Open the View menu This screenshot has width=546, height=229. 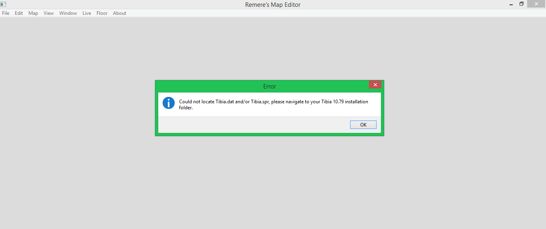click(x=49, y=13)
